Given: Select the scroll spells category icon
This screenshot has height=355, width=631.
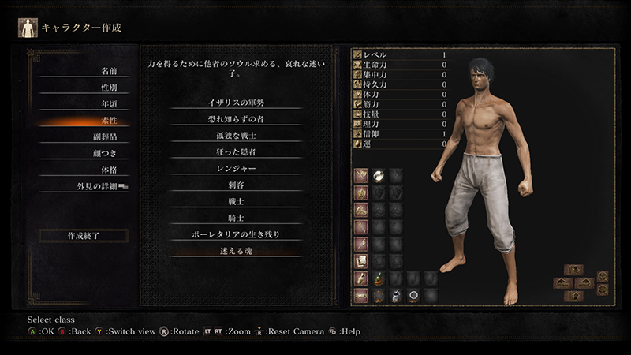Looking at the screenshot, I should (x=361, y=261).
